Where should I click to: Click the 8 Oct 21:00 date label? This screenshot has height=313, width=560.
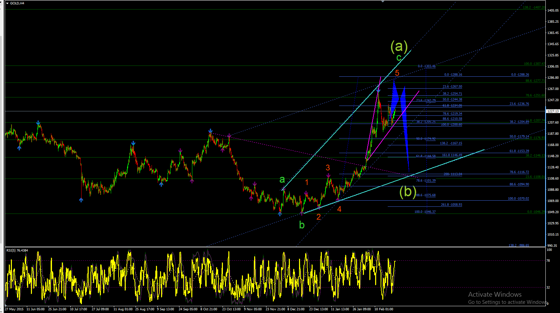coord(209,309)
